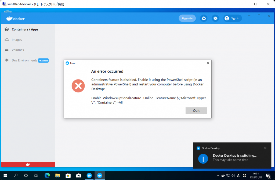Close the Error dialog with X

(208, 63)
